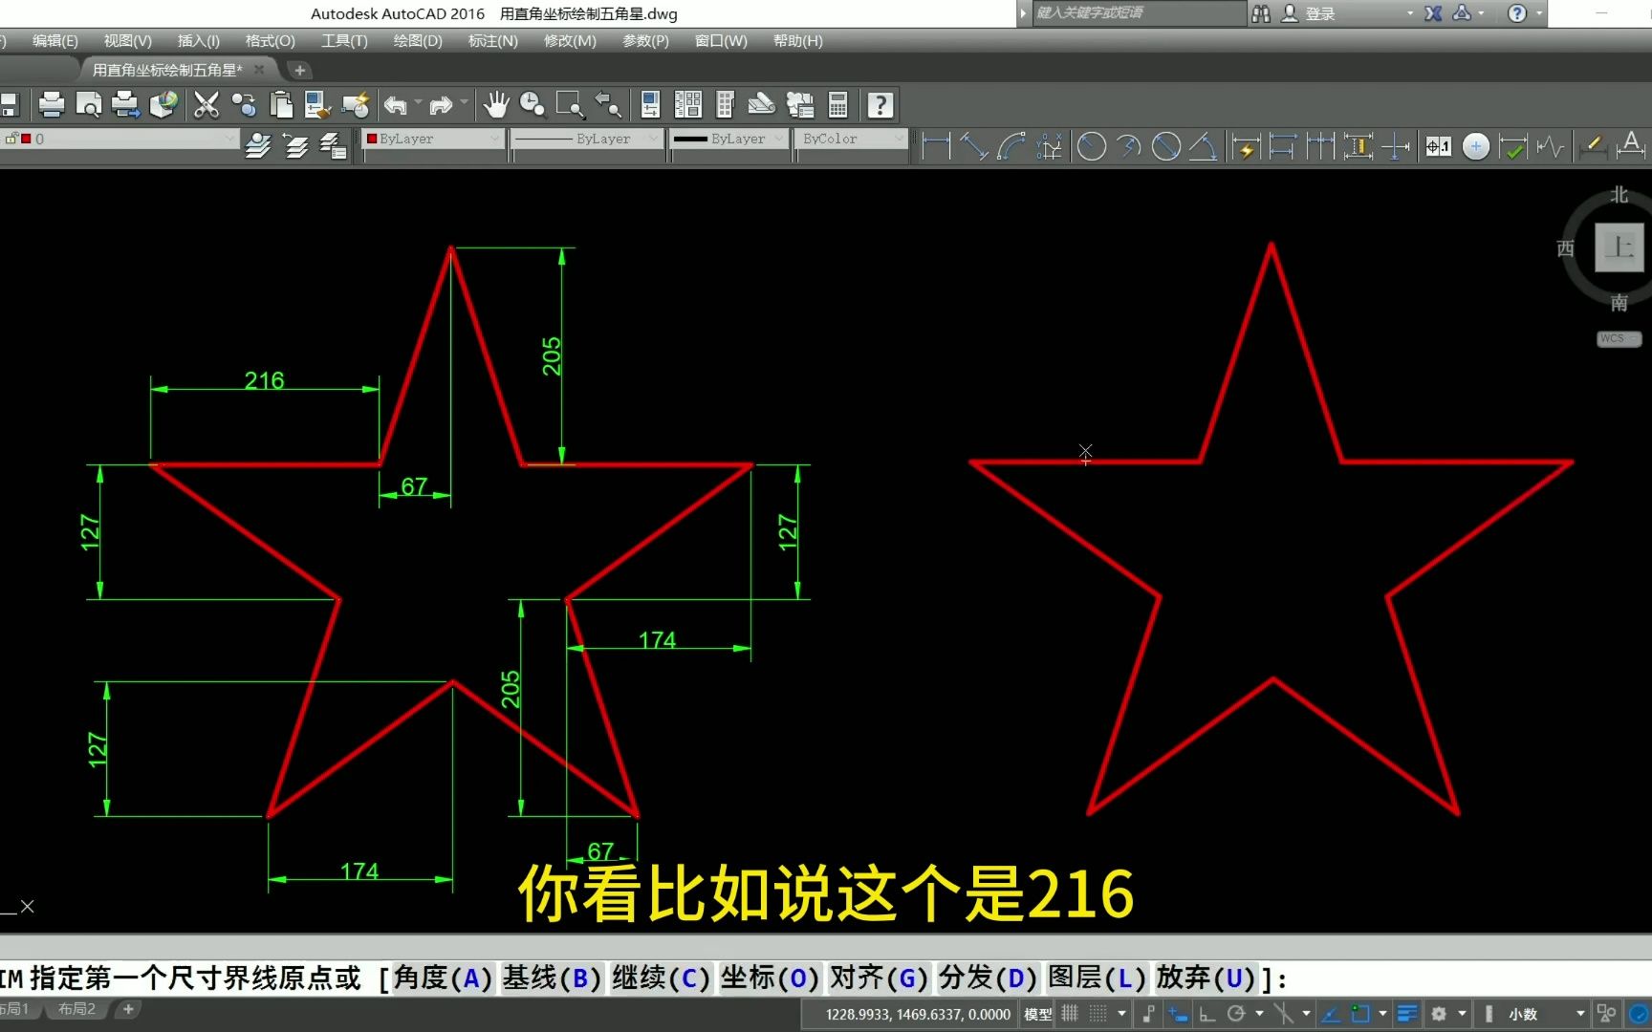Click the Plot (print) toolbar icon
The height and width of the screenshot is (1032, 1652).
pos(52,104)
